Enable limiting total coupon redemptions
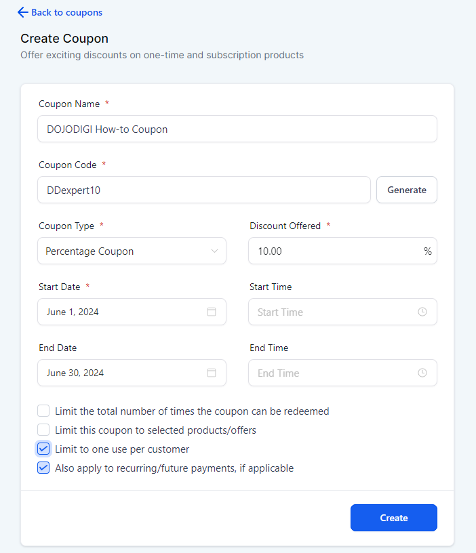The height and width of the screenshot is (553, 476). [43, 411]
